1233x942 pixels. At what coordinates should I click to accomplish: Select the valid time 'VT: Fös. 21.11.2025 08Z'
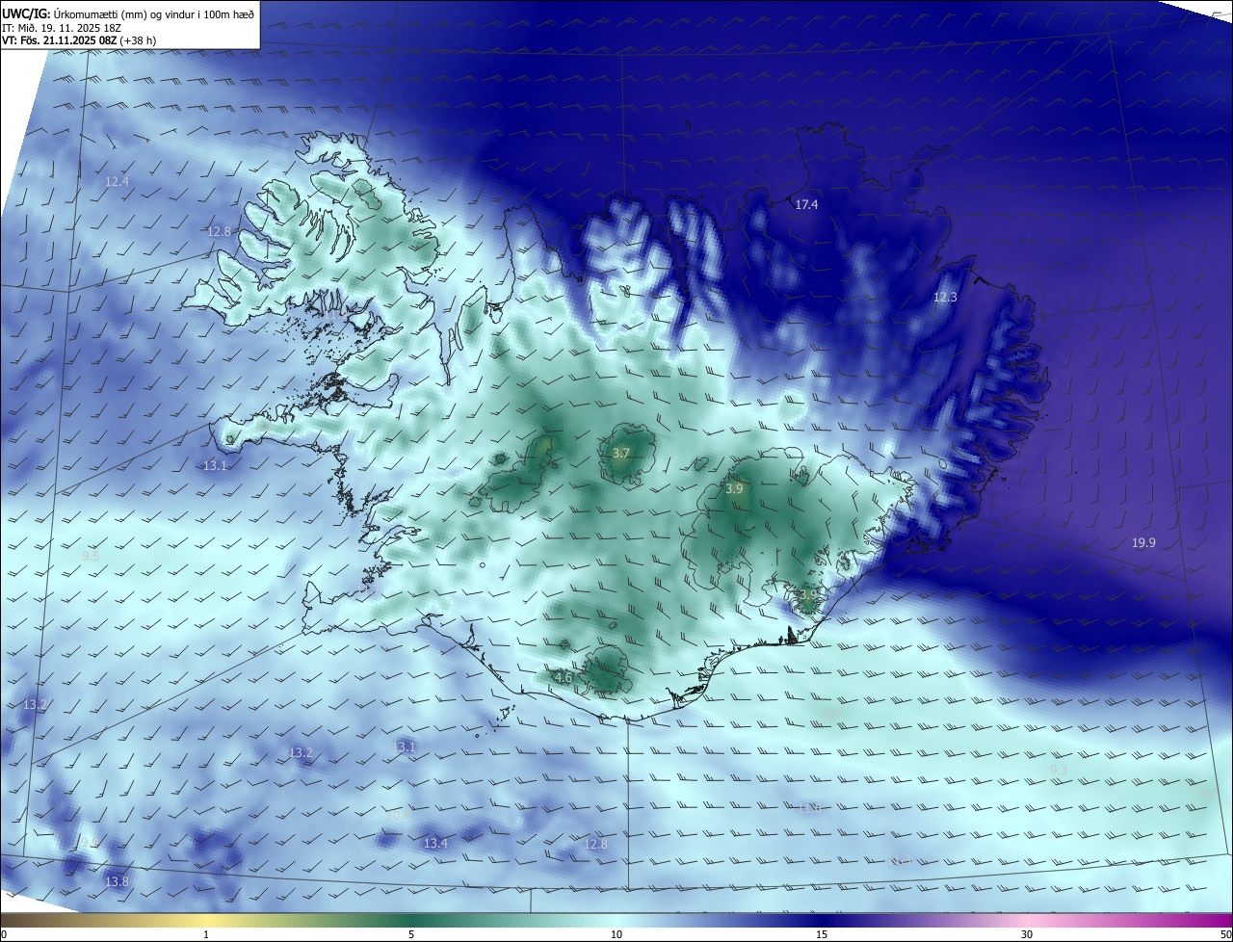pyautogui.click(x=60, y=40)
